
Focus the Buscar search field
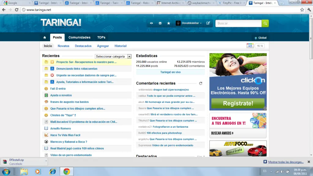click(x=239, y=23)
